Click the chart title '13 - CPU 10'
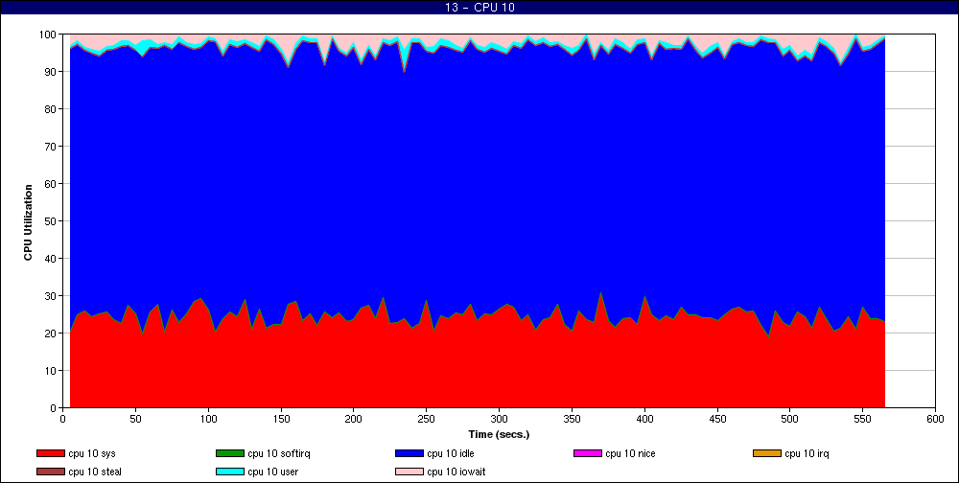 pos(479,8)
